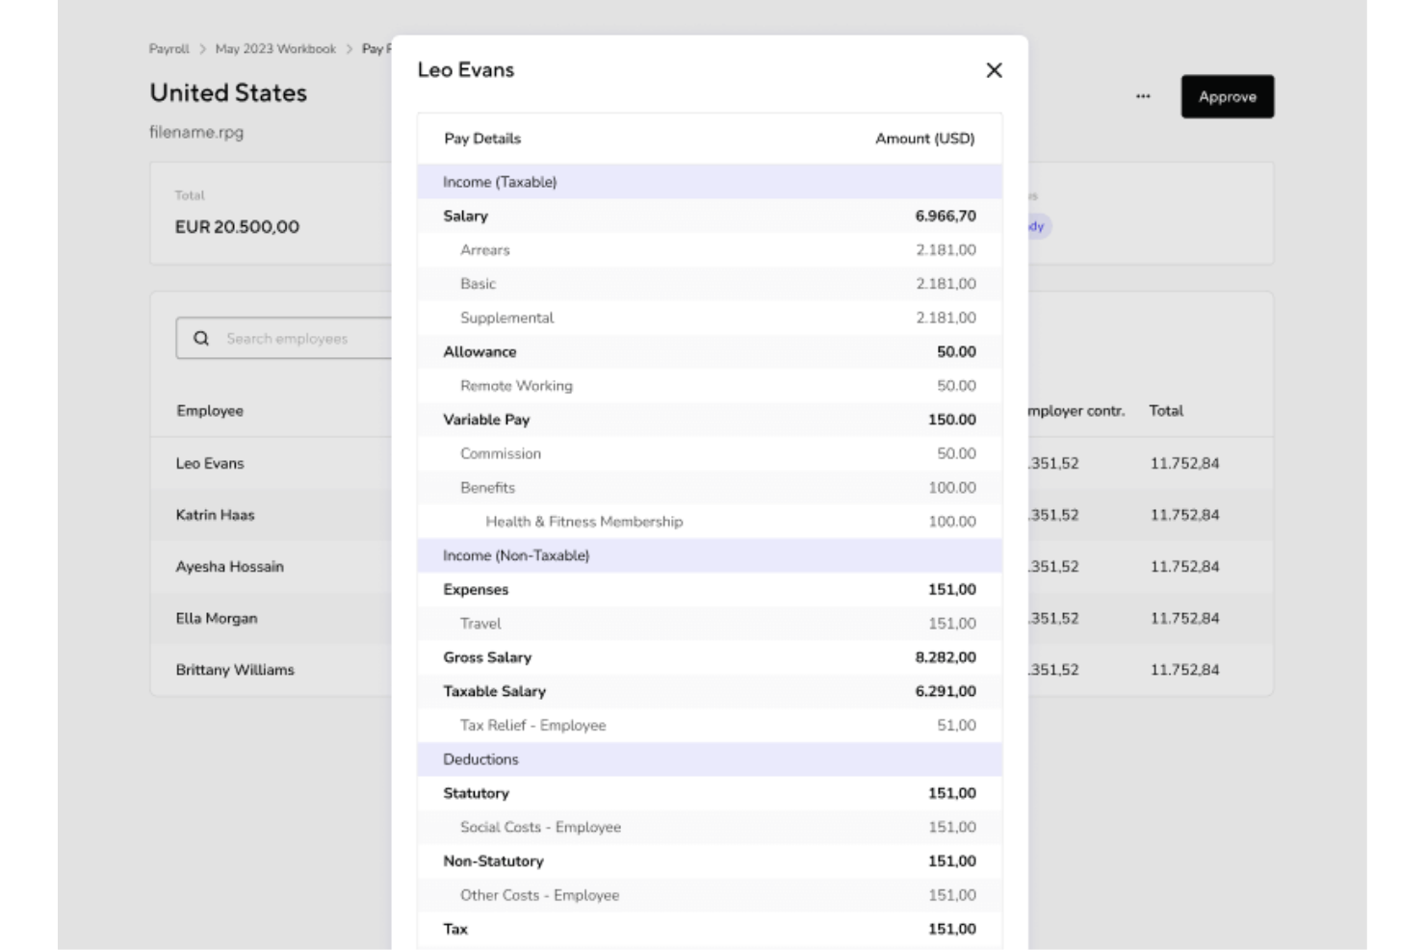This screenshot has width=1425, height=950.
Task: Open the filename.rpg link
Action: [x=196, y=132]
